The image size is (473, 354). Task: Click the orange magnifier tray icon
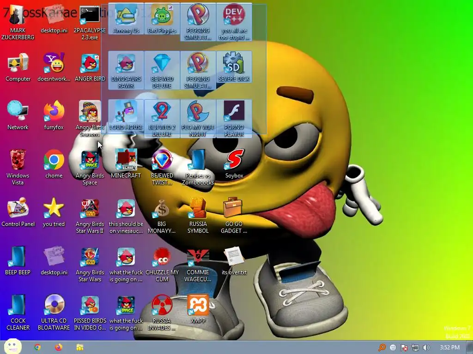point(382,348)
